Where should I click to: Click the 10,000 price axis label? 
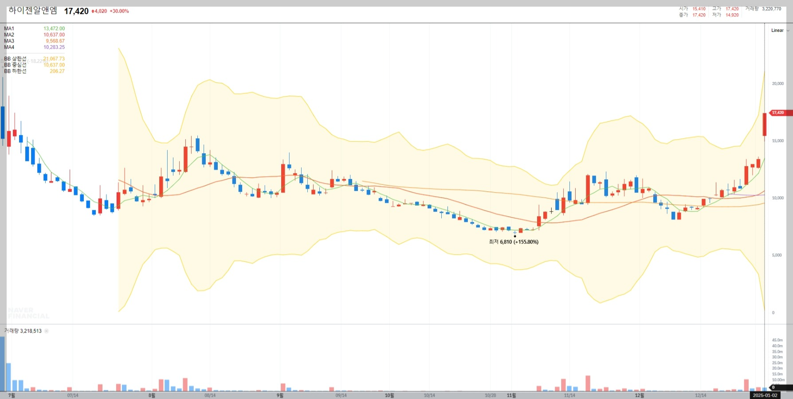point(778,198)
